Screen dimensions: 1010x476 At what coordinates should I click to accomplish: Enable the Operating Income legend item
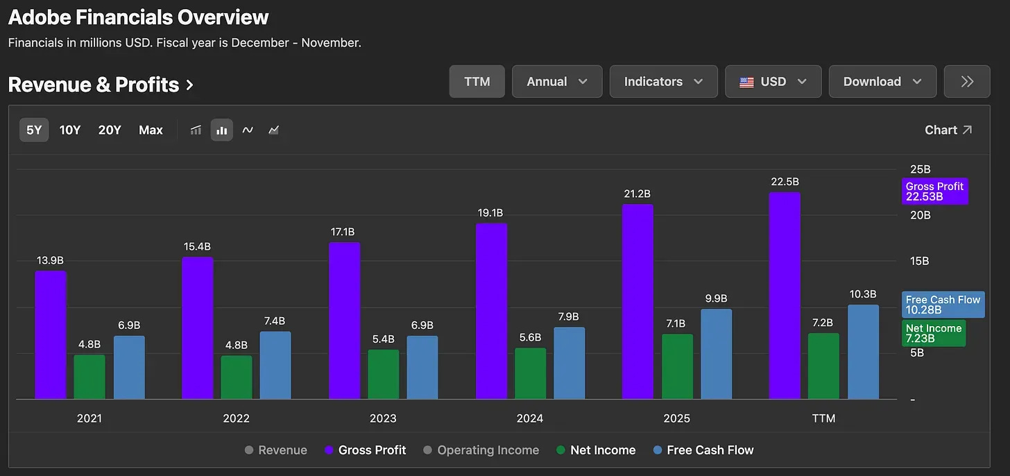[x=481, y=450]
